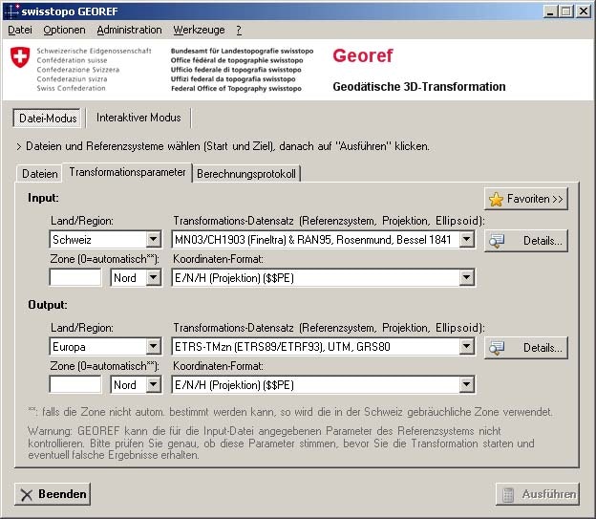Screen dimensions: 596x519
Task: Switch to Interaktiver Modus
Action: (x=138, y=118)
